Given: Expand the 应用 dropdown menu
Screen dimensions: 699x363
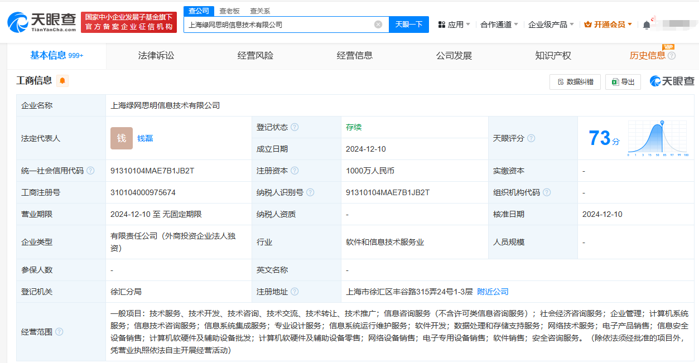Looking at the screenshot, I should (454, 25).
